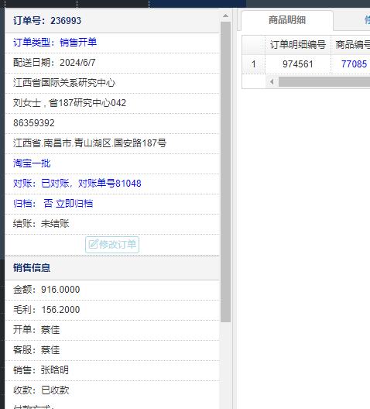The image size is (370, 409).
Task: Click the 立即归档 archive link
Action: click(74, 204)
